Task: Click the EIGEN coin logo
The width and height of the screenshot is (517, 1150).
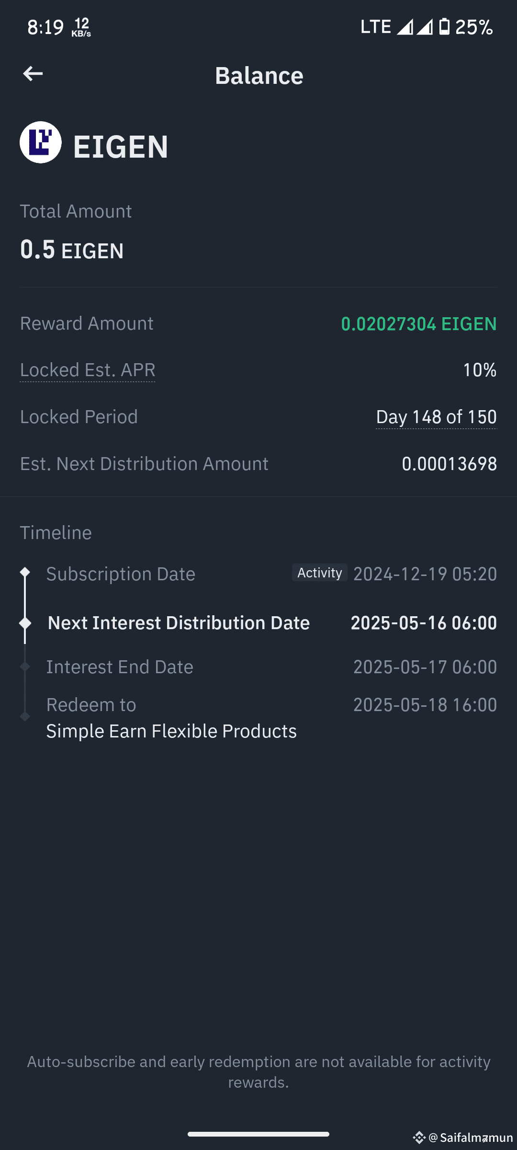Action: pos(41,142)
